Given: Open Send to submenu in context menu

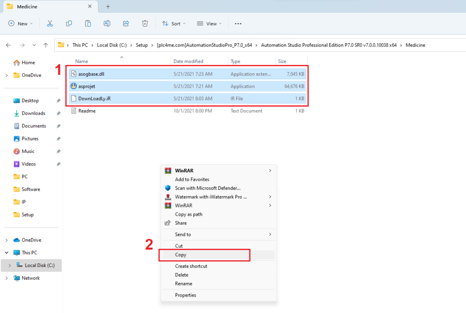Looking at the screenshot, I should pyautogui.click(x=183, y=234).
